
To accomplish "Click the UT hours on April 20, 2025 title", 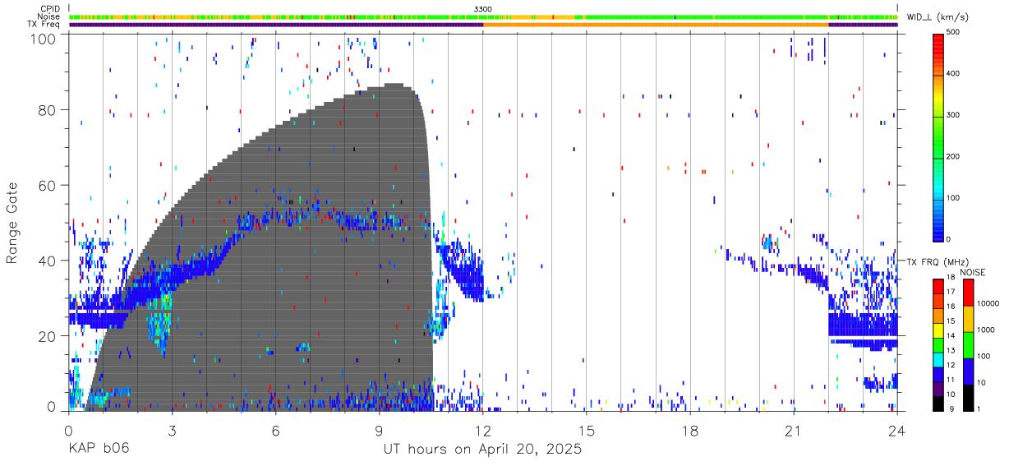I will (482, 450).
